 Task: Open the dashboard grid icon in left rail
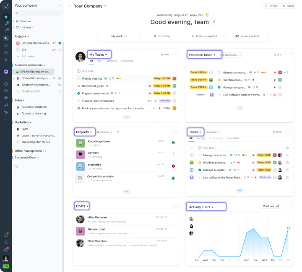[x=6, y=17]
